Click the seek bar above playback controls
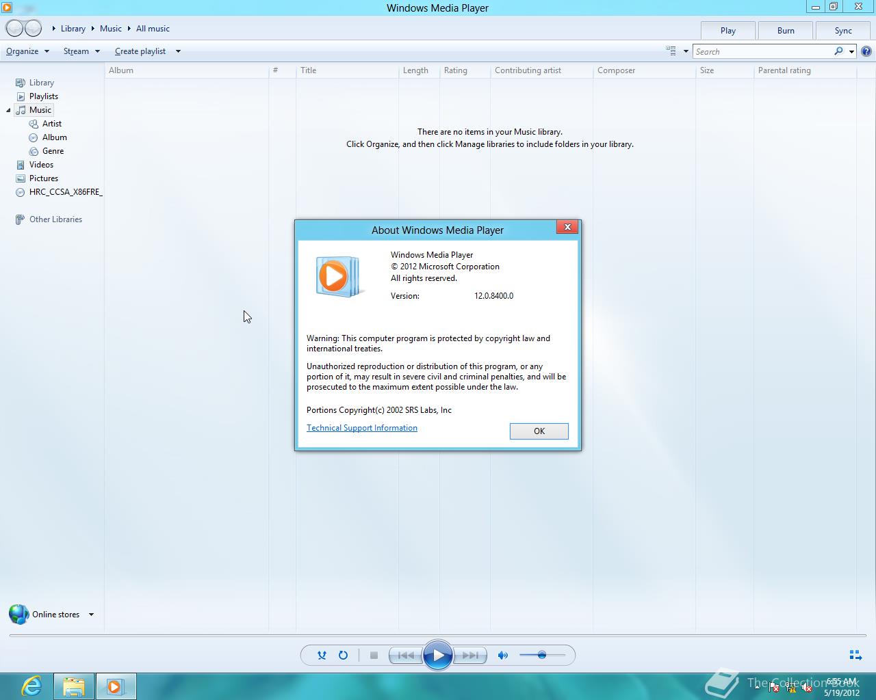Screen dimensions: 876x700 (x=438, y=636)
